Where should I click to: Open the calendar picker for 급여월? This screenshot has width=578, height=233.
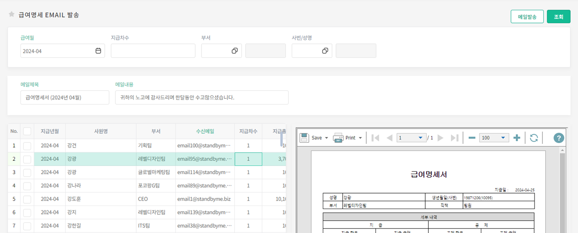tap(98, 51)
